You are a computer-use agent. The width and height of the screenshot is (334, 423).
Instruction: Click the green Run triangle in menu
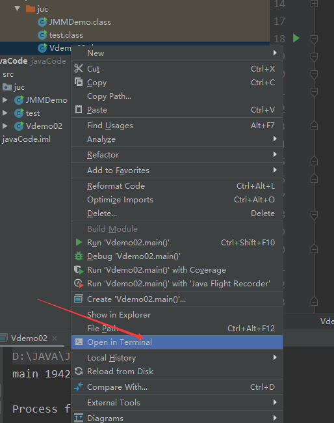[x=79, y=242]
